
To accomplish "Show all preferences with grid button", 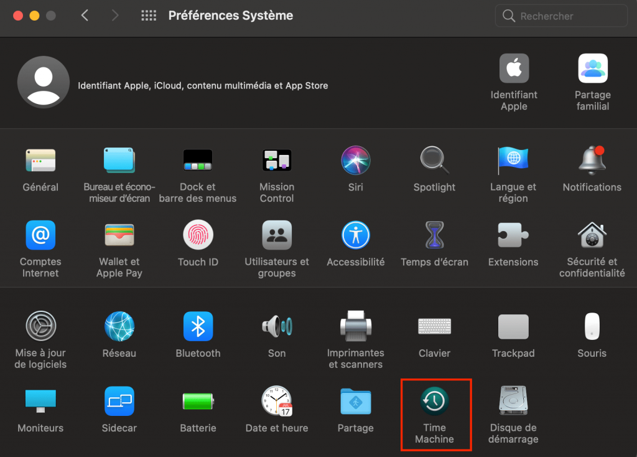I will tap(149, 16).
